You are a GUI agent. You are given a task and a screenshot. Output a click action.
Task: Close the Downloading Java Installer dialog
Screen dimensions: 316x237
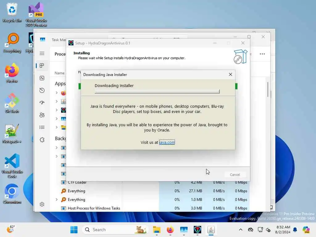[230, 75]
